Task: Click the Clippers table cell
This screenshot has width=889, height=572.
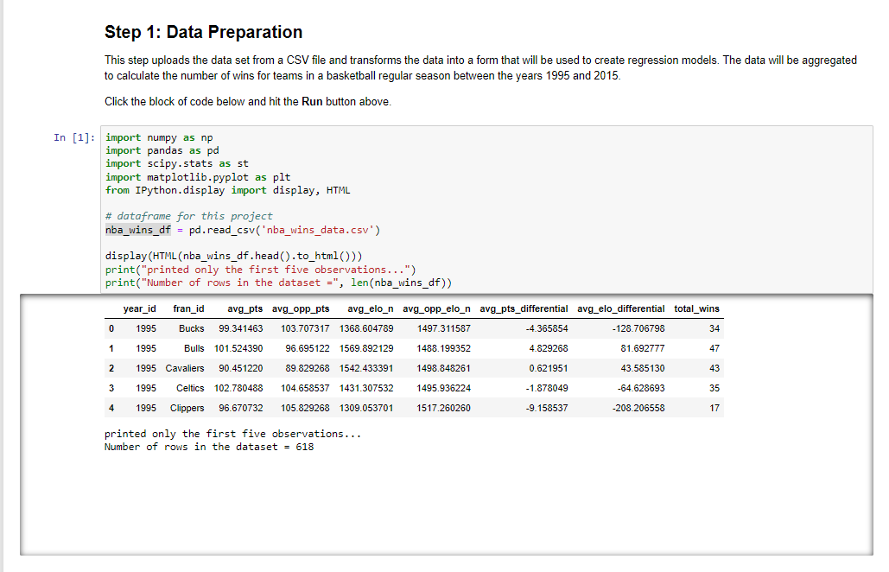Action: (187, 408)
